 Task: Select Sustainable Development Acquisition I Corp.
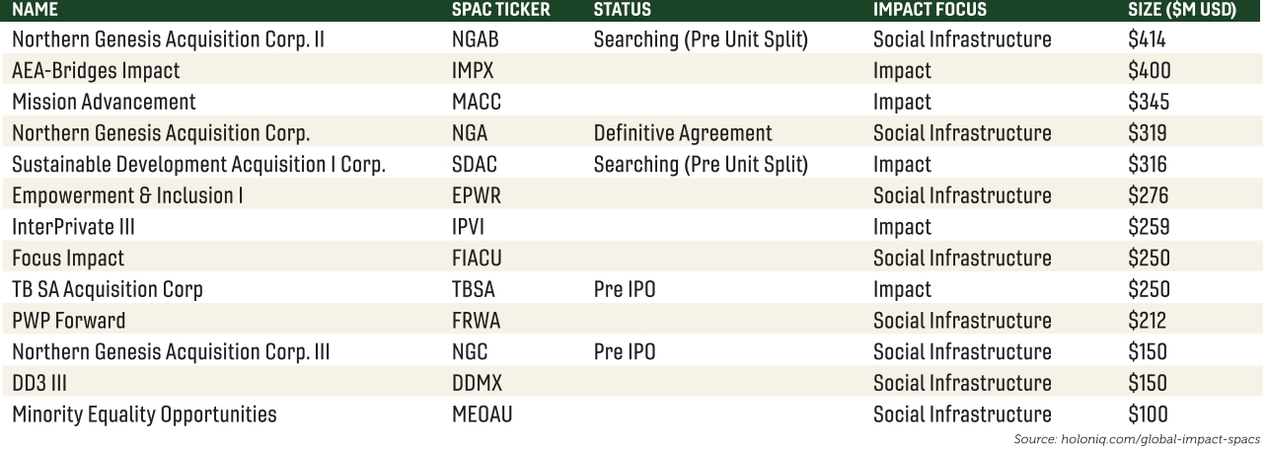(x=198, y=165)
